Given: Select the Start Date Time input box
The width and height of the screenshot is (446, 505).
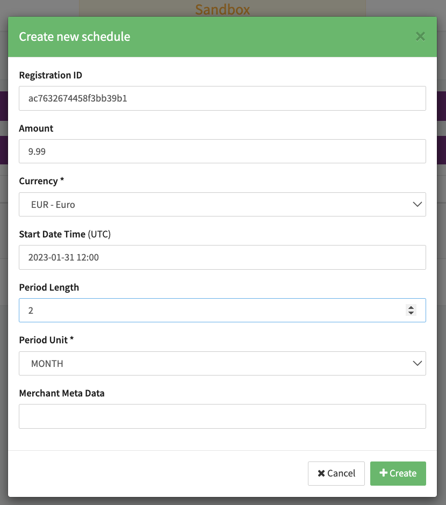Looking at the screenshot, I should click(x=222, y=257).
